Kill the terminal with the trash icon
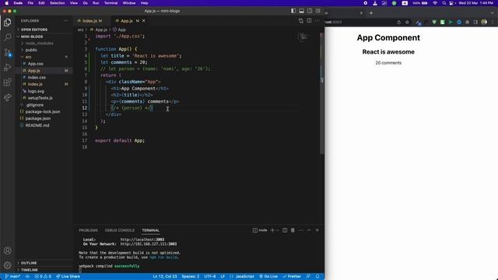Screen dimensions: 498x280 293,230
